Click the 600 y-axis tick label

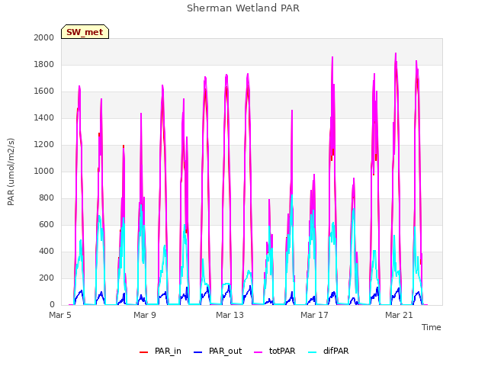(x=47, y=224)
